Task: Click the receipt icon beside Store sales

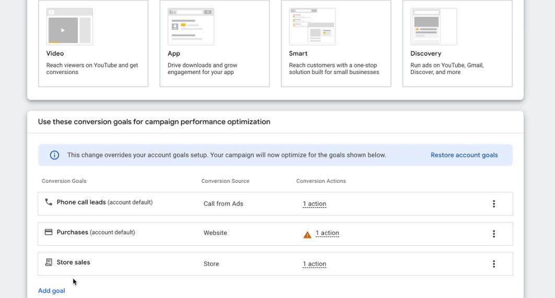Action: [x=49, y=263]
